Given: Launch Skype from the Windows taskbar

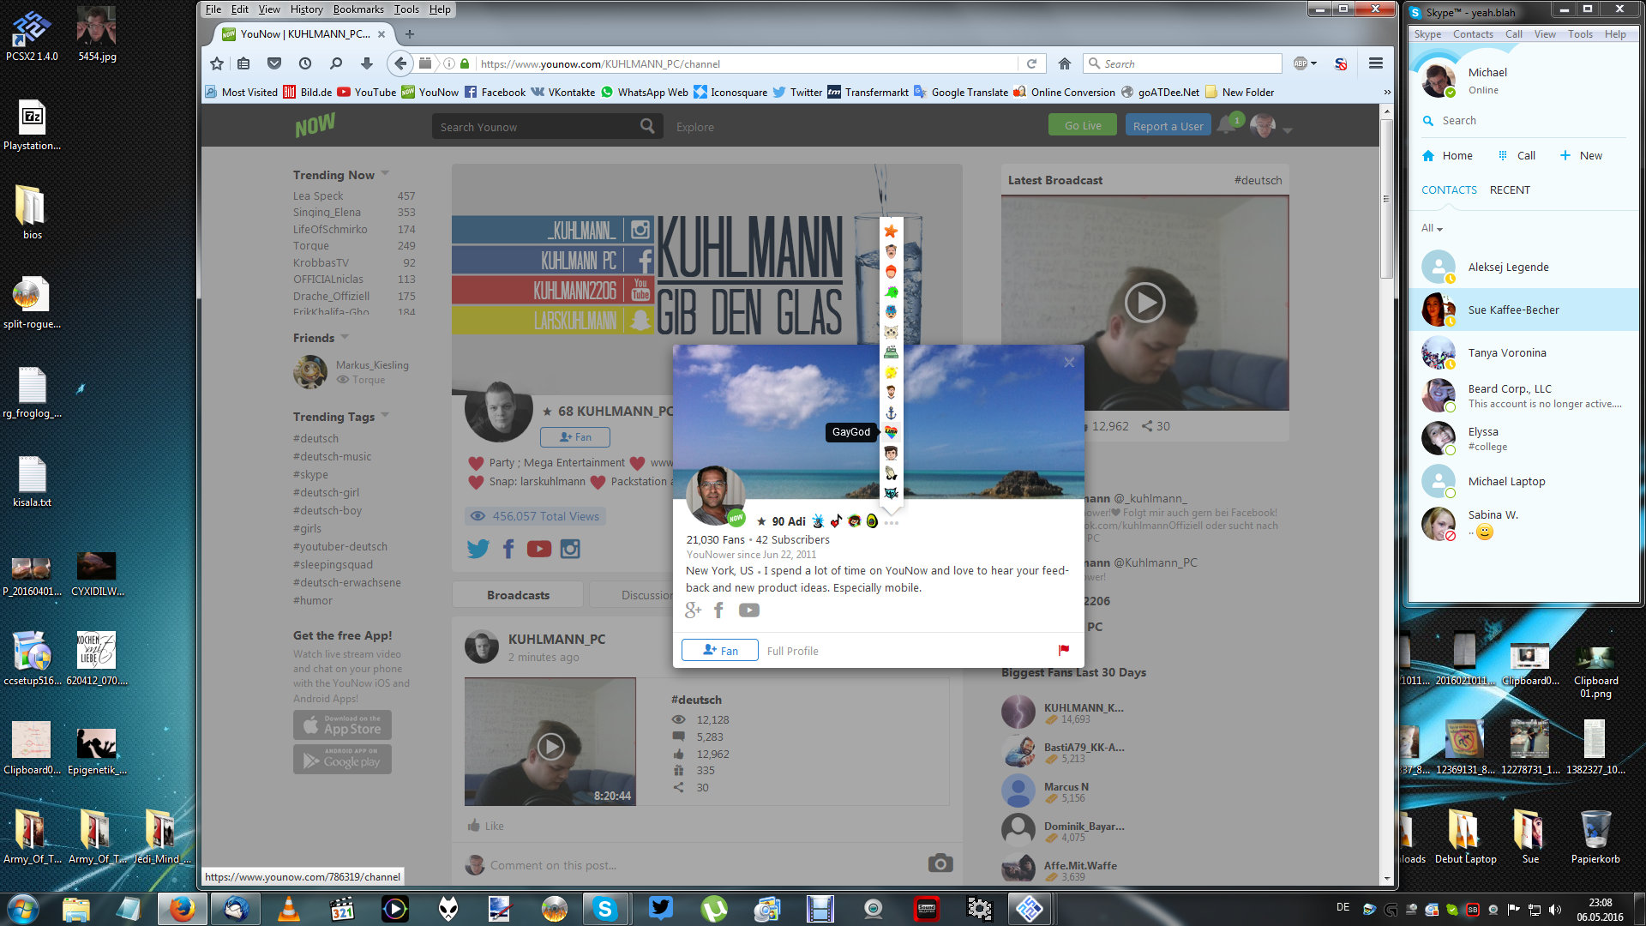Looking at the screenshot, I should tap(604, 909).
